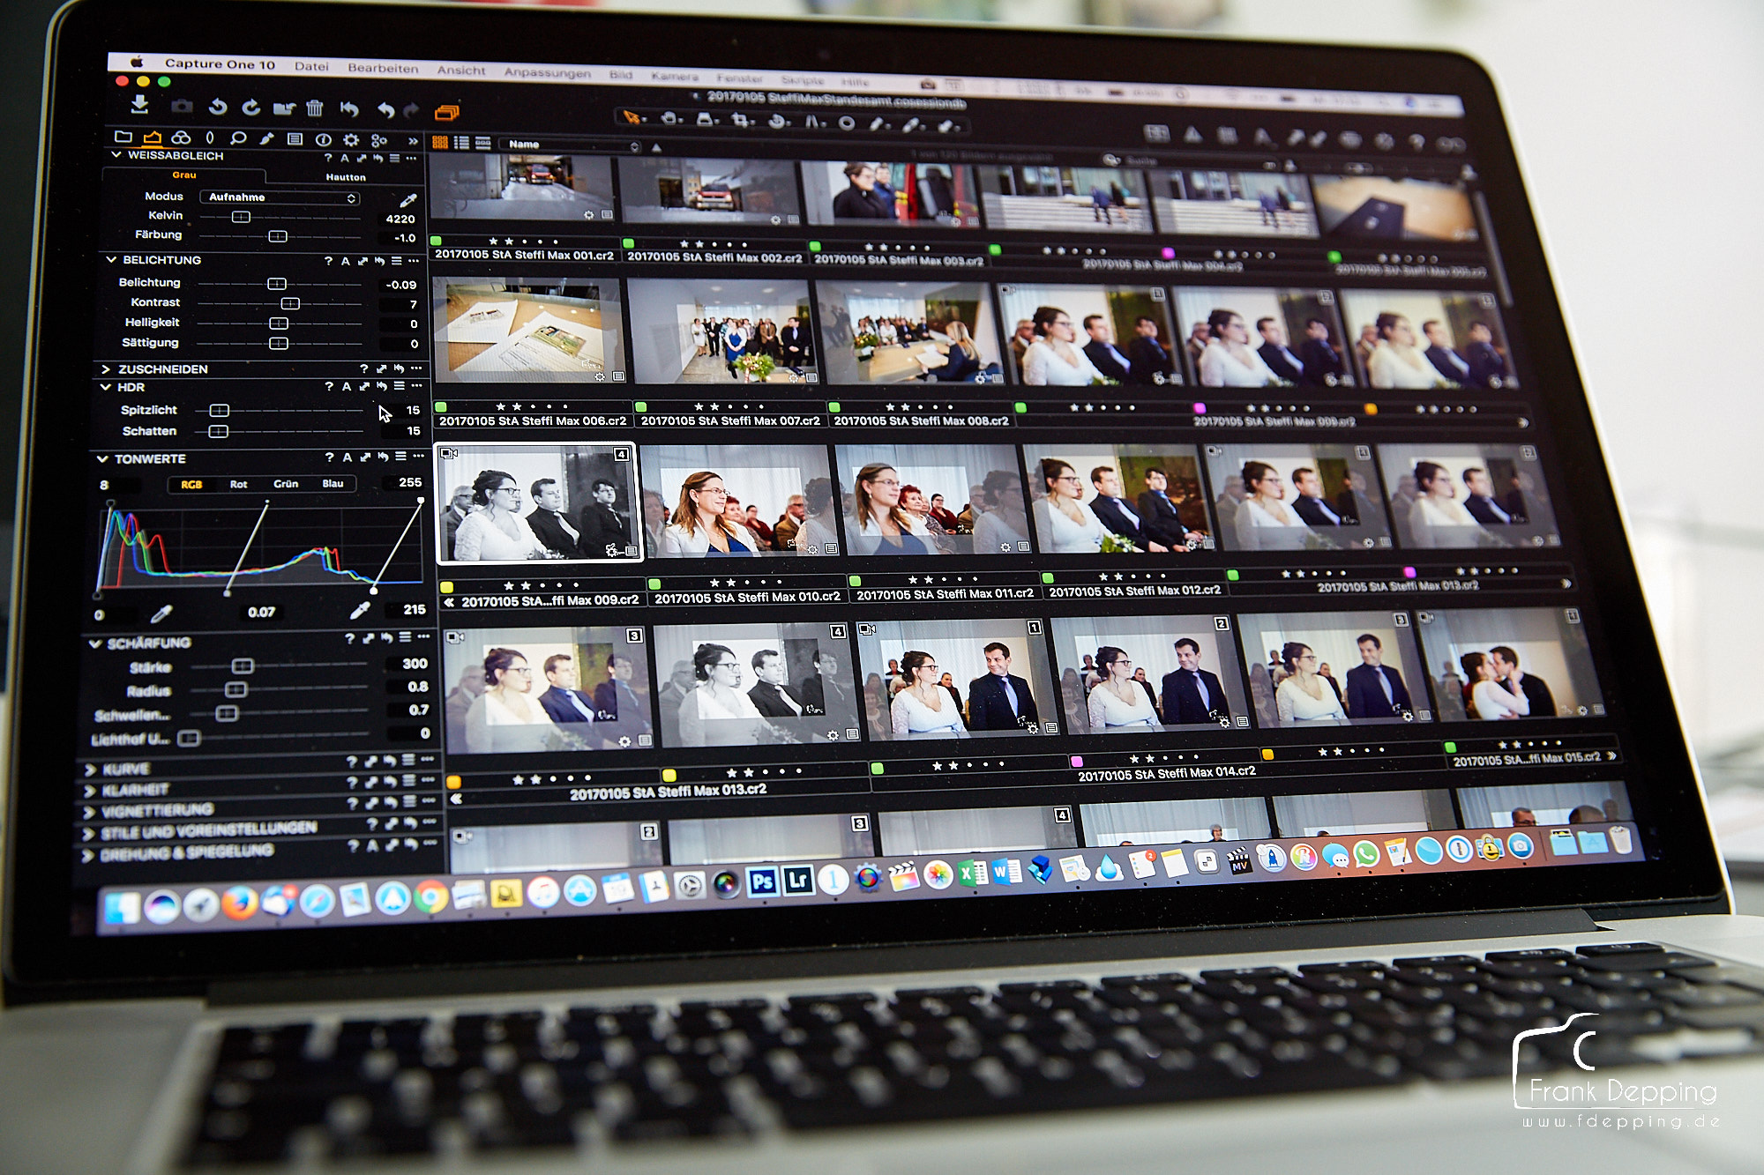Click the orange stacked variants icon
This screenshot has width=1764, height=1175.
pos(447,112)
